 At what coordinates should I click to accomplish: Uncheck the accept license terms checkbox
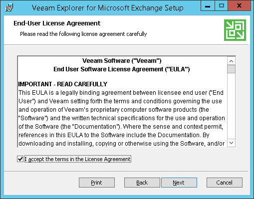[x=20, y=159]
